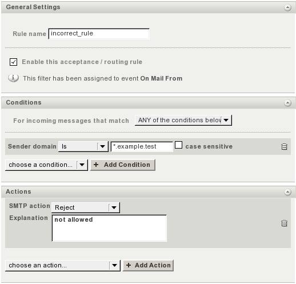Image resolution: width=296 pixels, height=284 pixels.
Task: Click the plus icon on Add Condition
Action: click(x=96, y=165)
